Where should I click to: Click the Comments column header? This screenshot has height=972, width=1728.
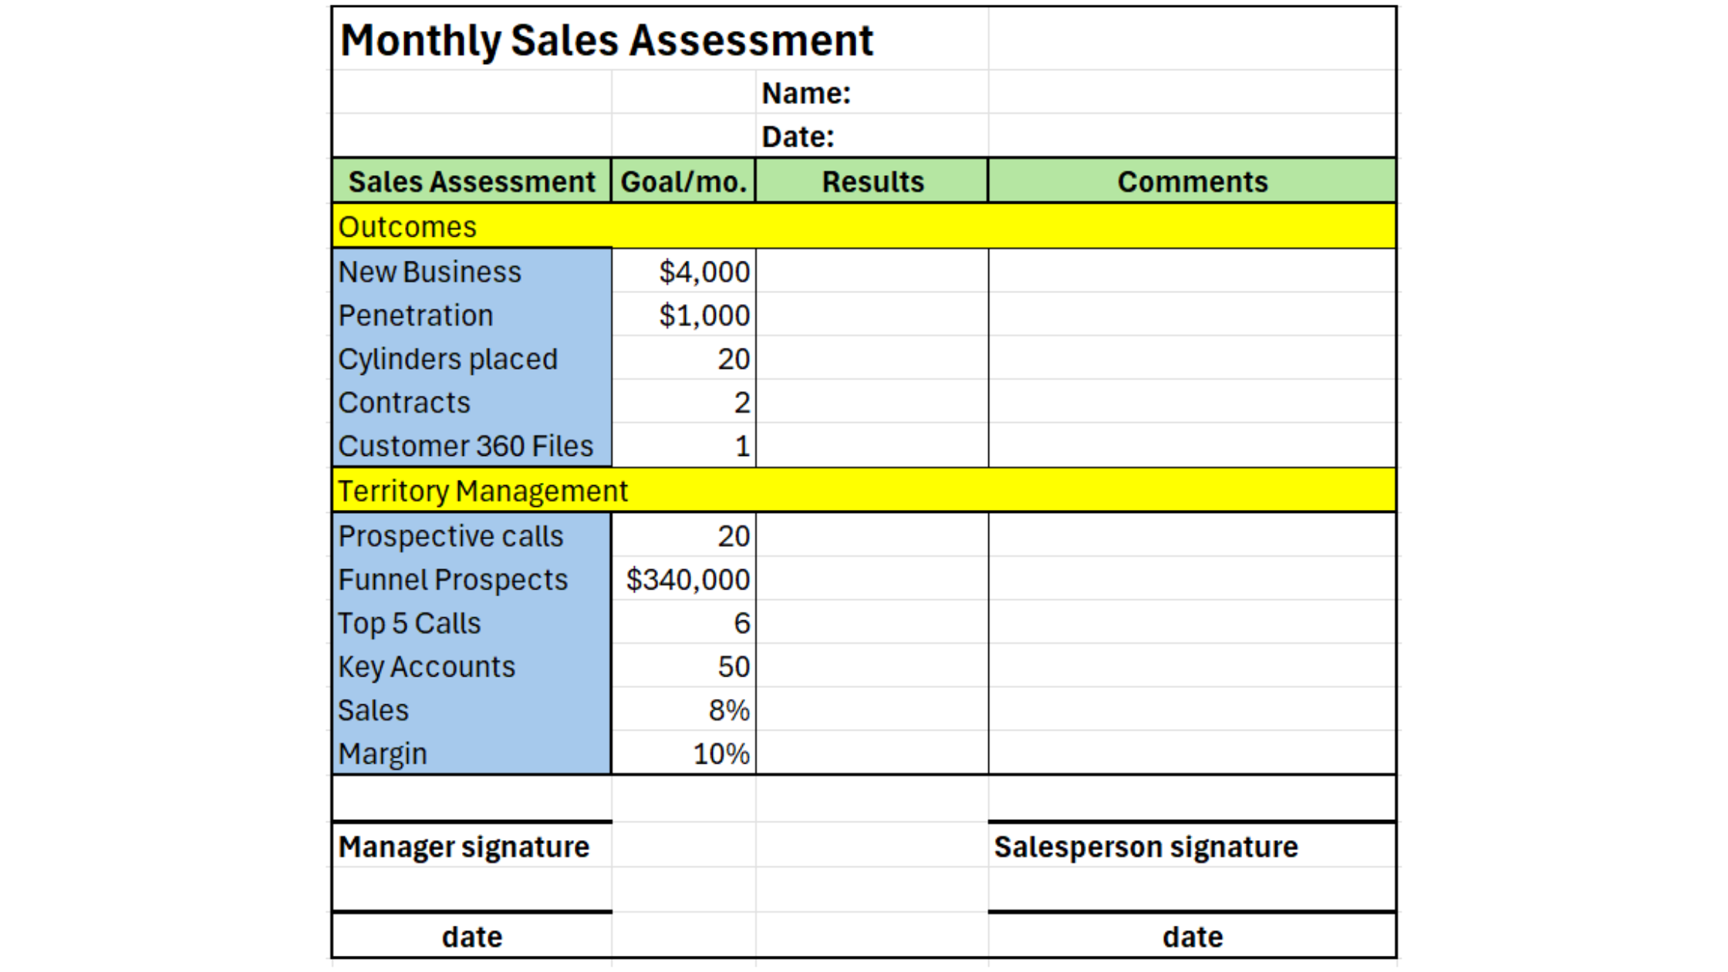point(1192,181)
